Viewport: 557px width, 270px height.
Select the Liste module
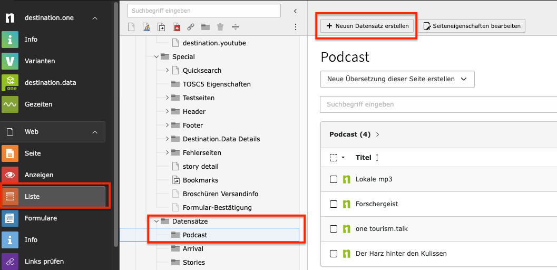tap(53, 197)
